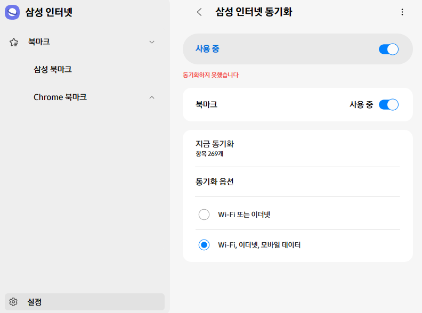Click the 삼성 인터넷 동기화 page title

pyautogui.click(x=254, y=12)
